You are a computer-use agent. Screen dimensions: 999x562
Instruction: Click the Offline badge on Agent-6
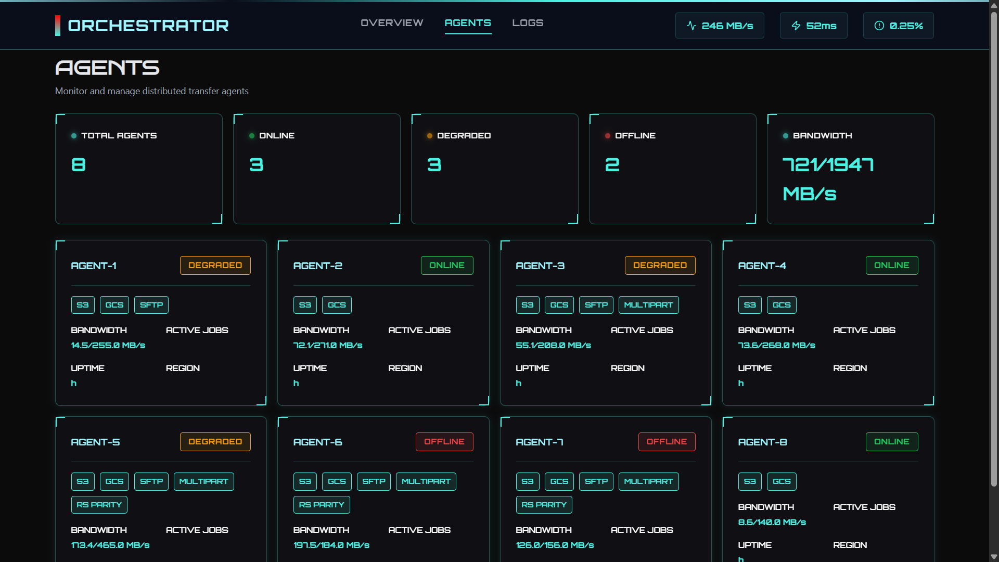click(x=444, y=442)
